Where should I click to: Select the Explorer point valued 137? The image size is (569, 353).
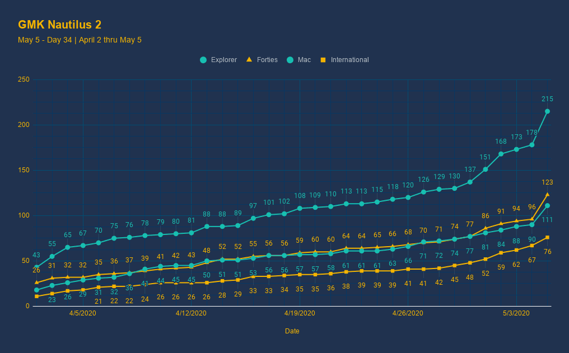(x=470, y=182)
